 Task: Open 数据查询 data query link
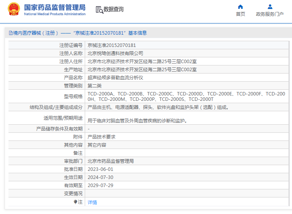(113, 9)
